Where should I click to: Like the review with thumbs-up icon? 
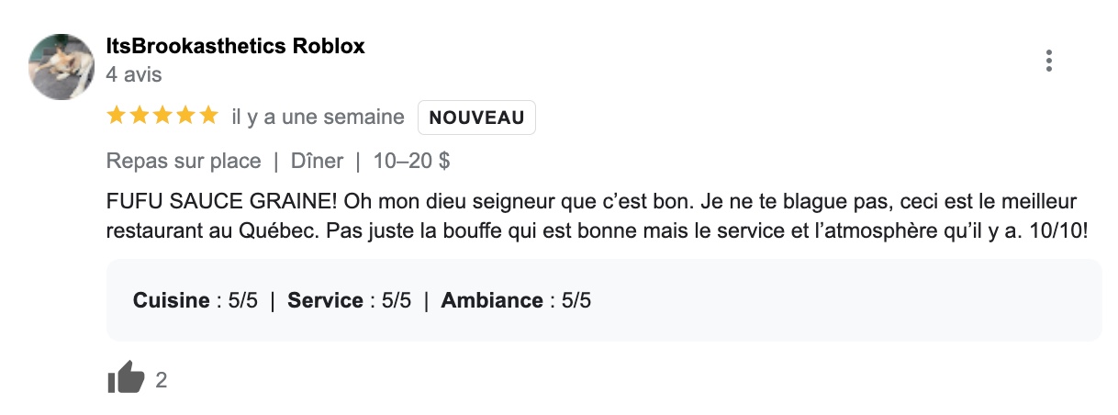click(x=126, y=377)
